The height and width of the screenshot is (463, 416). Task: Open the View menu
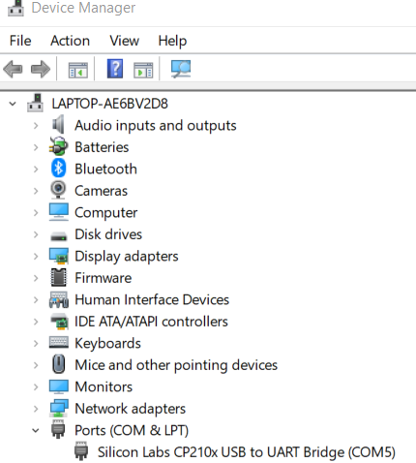[124, 41]
